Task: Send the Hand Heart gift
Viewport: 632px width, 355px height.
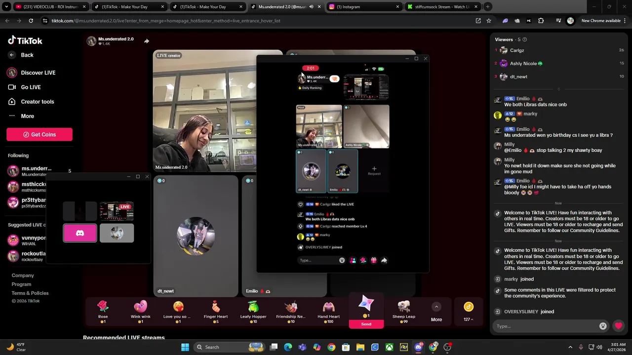Action: (x=328, y=312)
